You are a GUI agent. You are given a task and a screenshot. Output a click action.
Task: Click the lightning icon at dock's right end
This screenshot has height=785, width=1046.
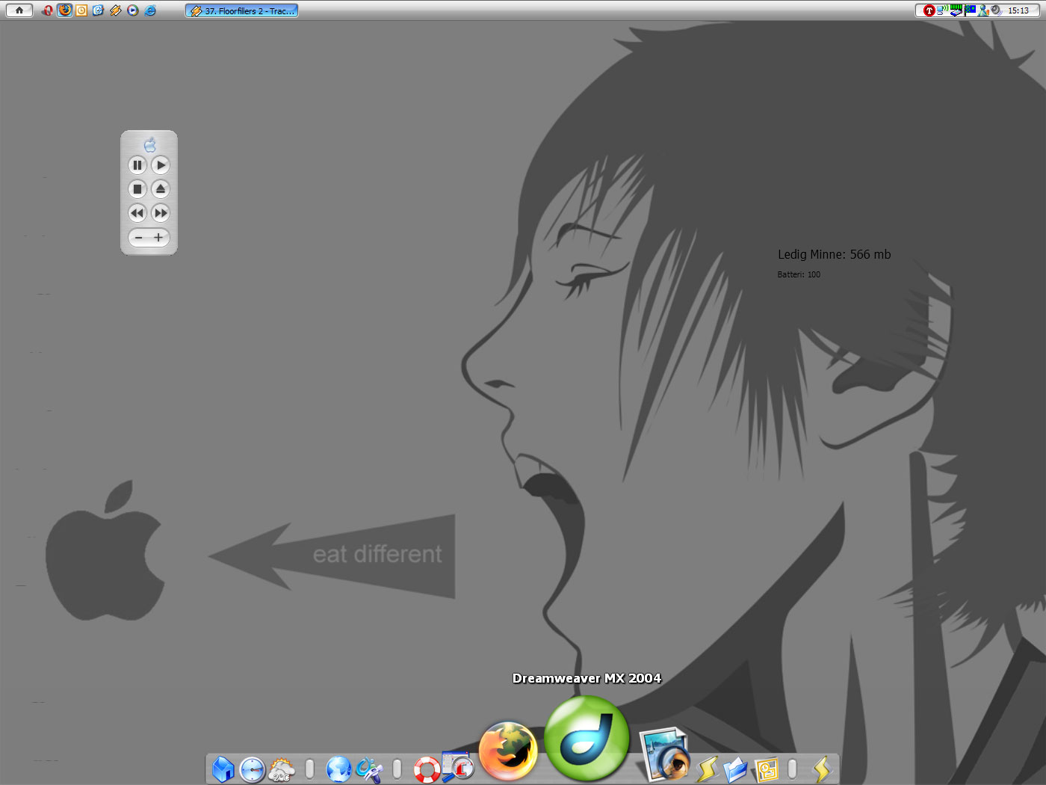(x=822, y=769)
